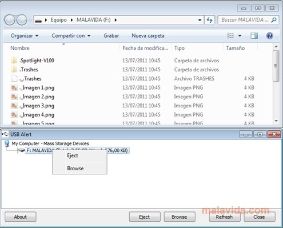Open view options dropdown arrow

point(240,35)
